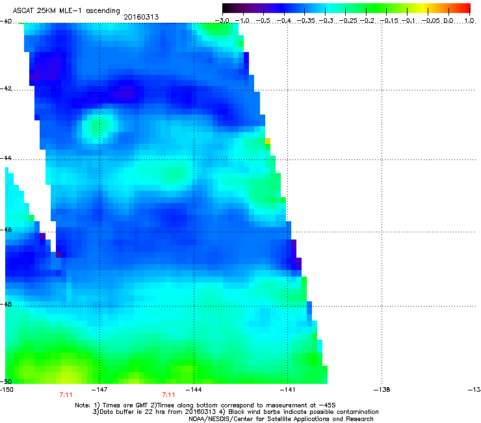
Task: Click the "-0.15" color bar label
Action: (x=388, y=21)
